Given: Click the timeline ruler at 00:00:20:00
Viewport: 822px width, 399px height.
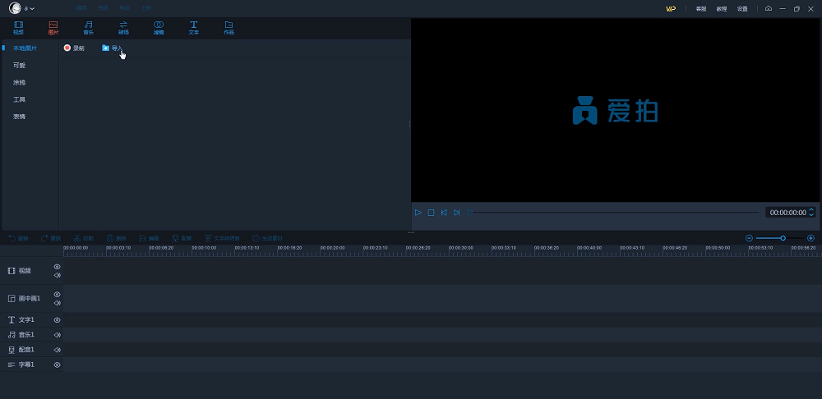Looking at the screenshot, I should (x=333, y=249).
